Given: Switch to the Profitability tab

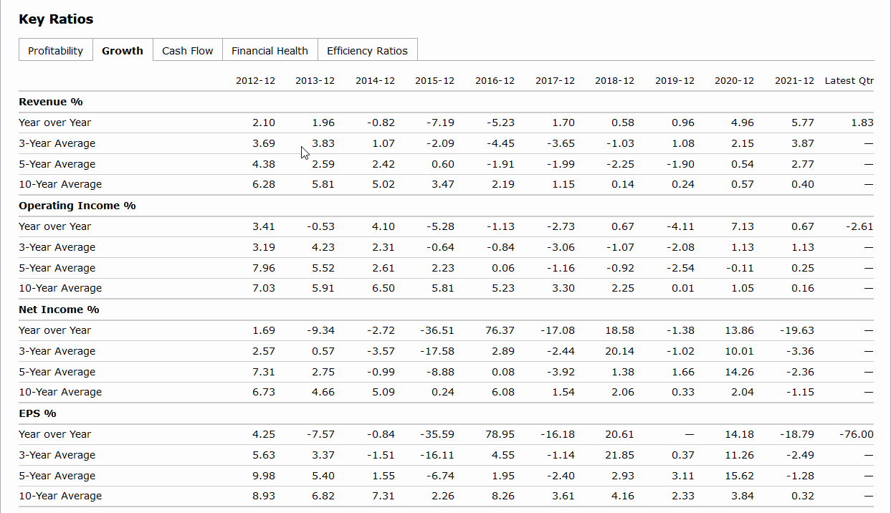Looking at the screenshot, I should pos(55,51).
